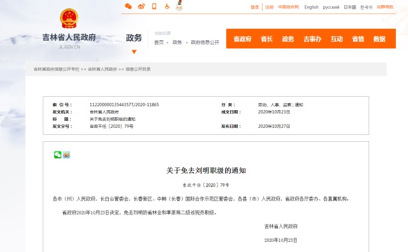The height and width of the screenshot is (252, 408).
Task: Click the cartoon mascot assistant icon
Action: click(179, 6)
